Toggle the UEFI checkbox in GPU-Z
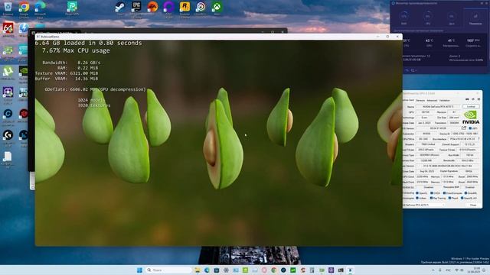Image resolution: width=490 pixels, height=275 pixels. (470, 128)
